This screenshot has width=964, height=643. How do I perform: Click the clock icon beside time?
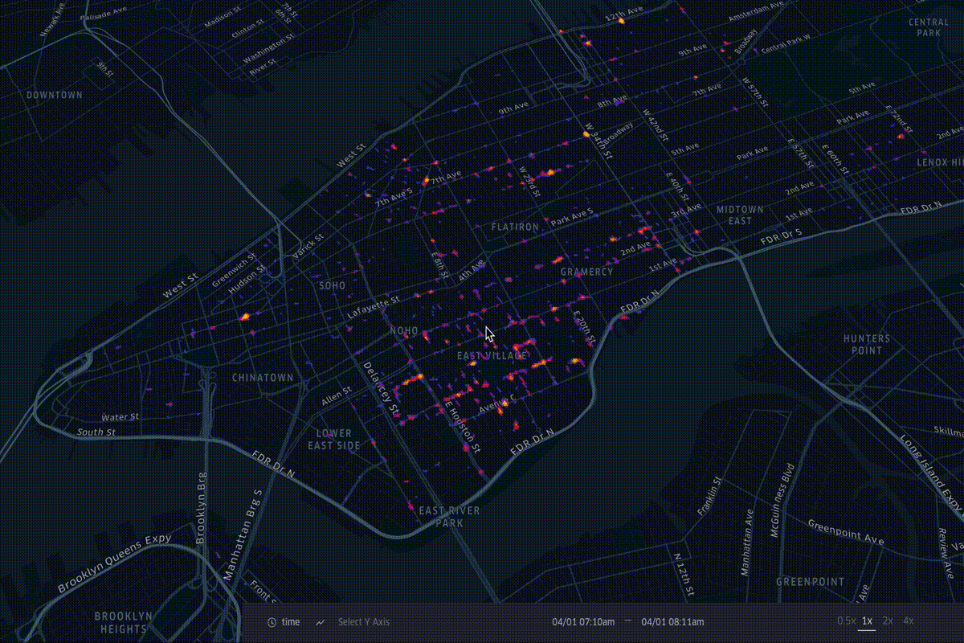click(272, 622)
